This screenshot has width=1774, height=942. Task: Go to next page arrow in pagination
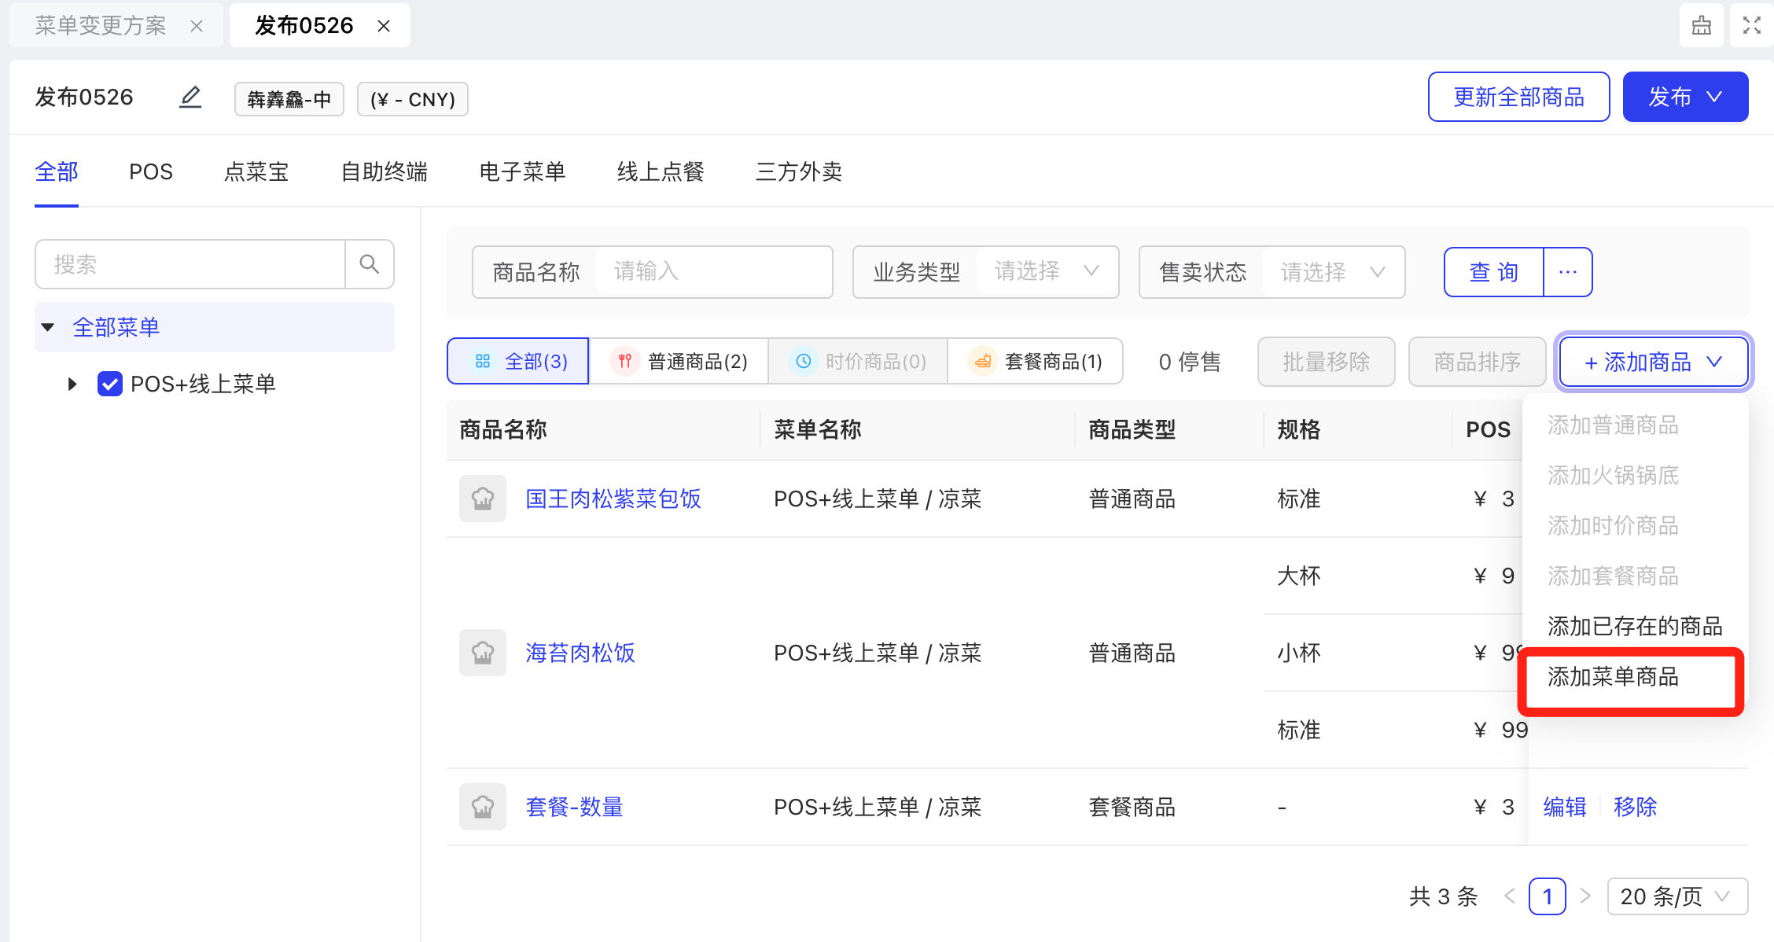click(1585, 896)
